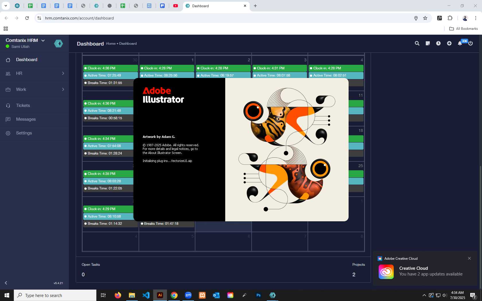
Task: Open Photoshop from the taskbar
Action: pyautogui.click(x=259, y=295)
